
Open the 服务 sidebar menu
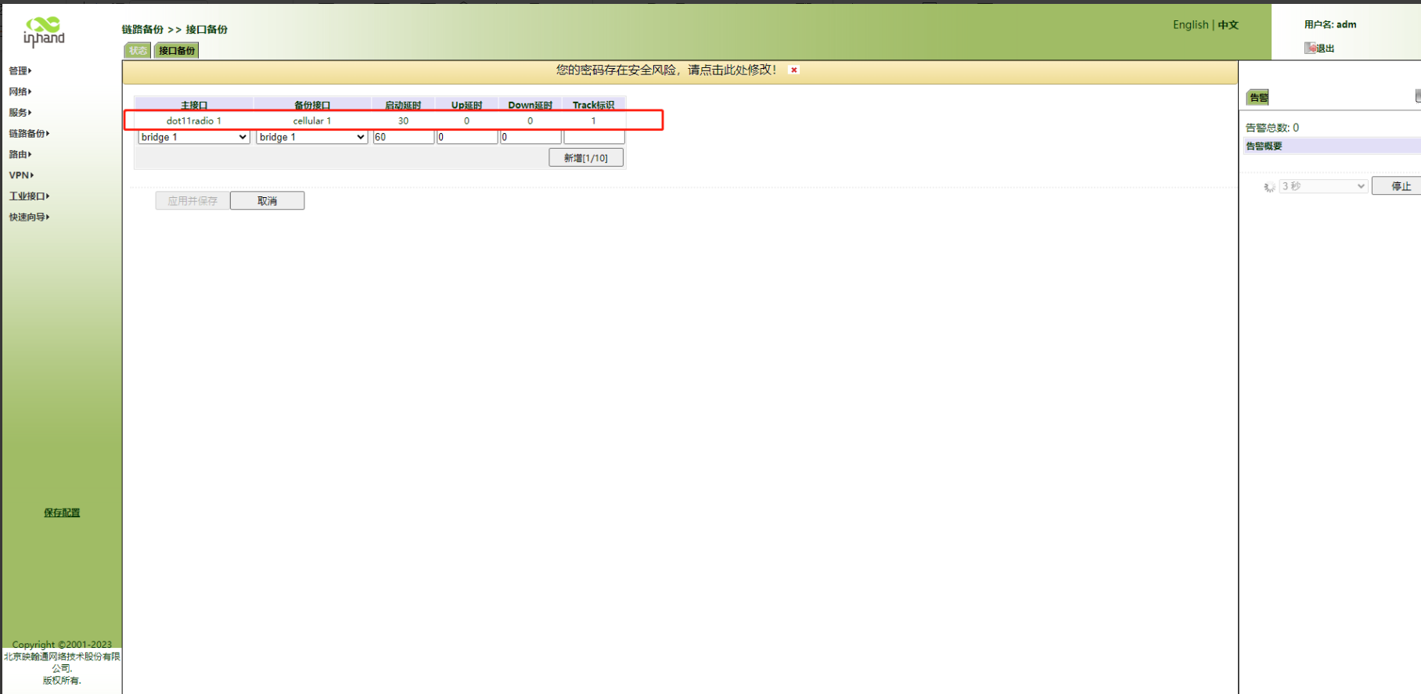coord(20,113)
